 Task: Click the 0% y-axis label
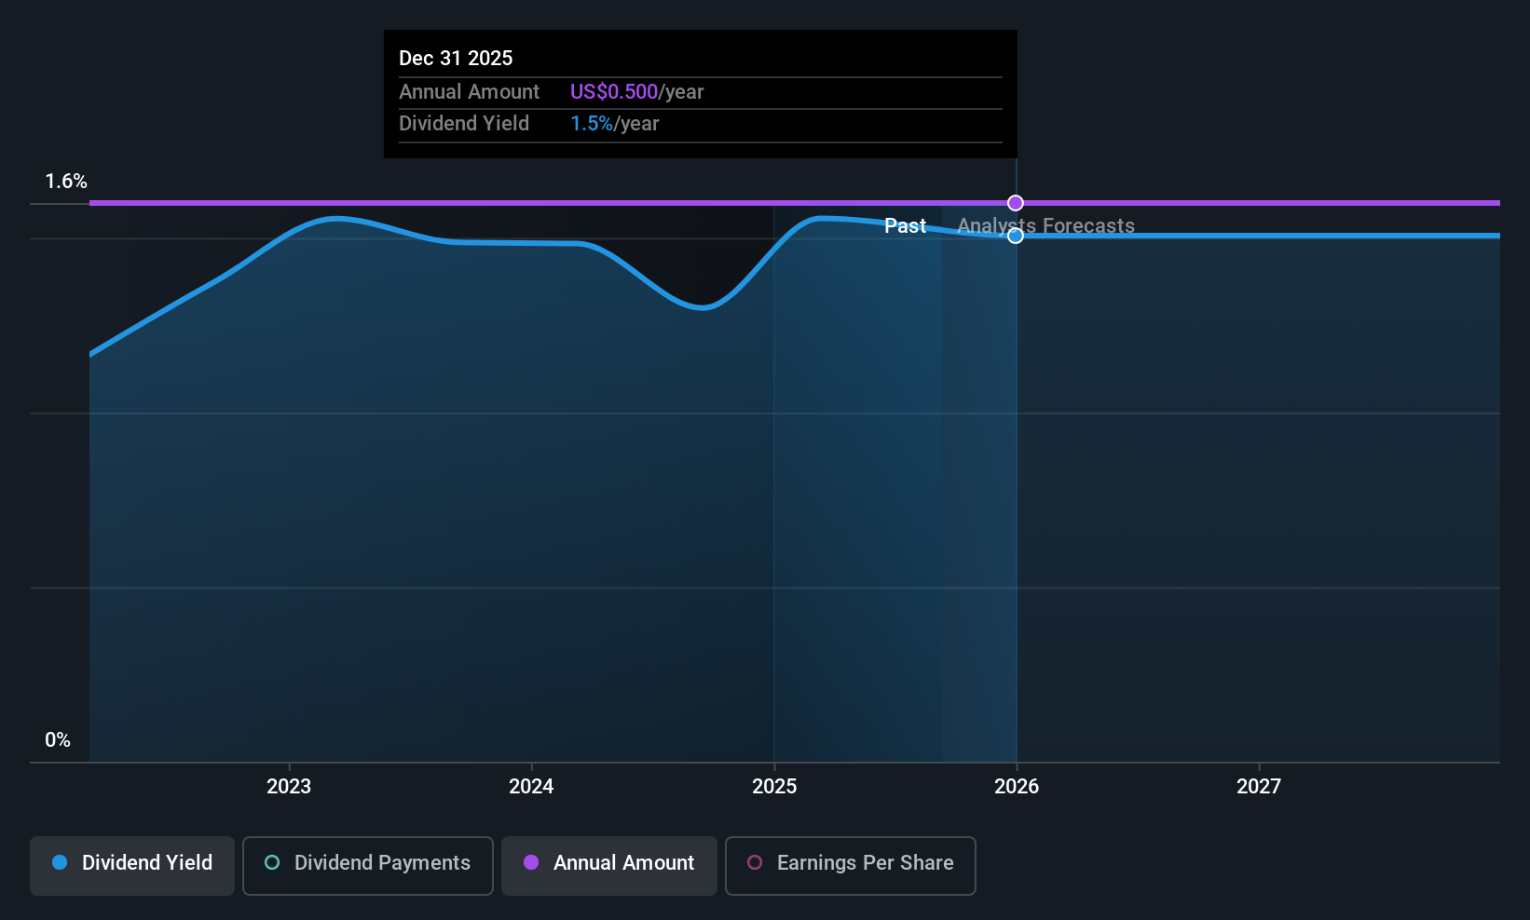coord(58,740)
